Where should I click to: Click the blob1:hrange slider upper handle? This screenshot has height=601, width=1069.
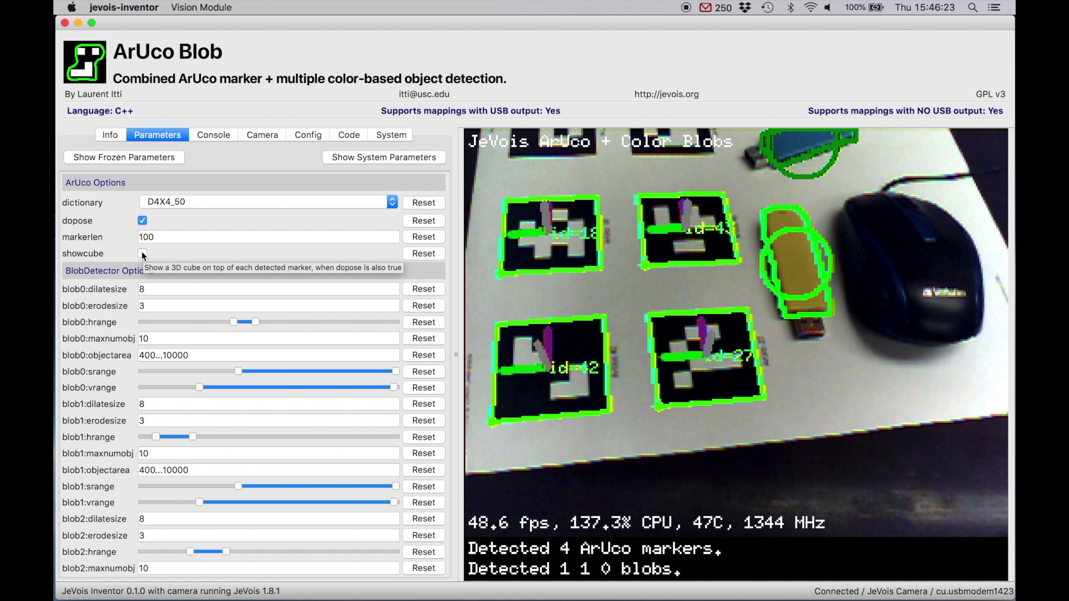click(x=193, y=437)
